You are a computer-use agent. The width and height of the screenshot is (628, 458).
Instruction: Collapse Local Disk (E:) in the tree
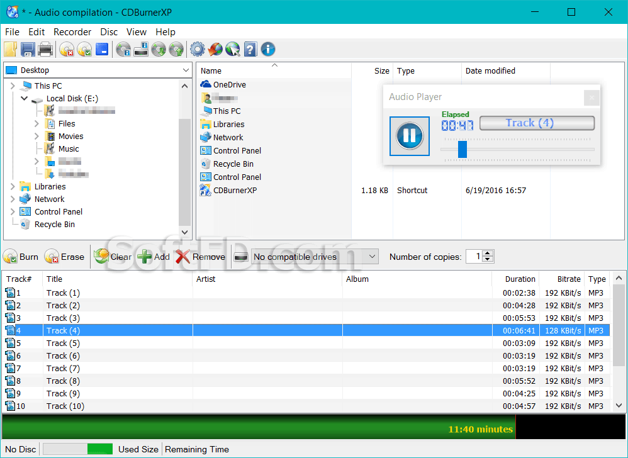(25, 98)
